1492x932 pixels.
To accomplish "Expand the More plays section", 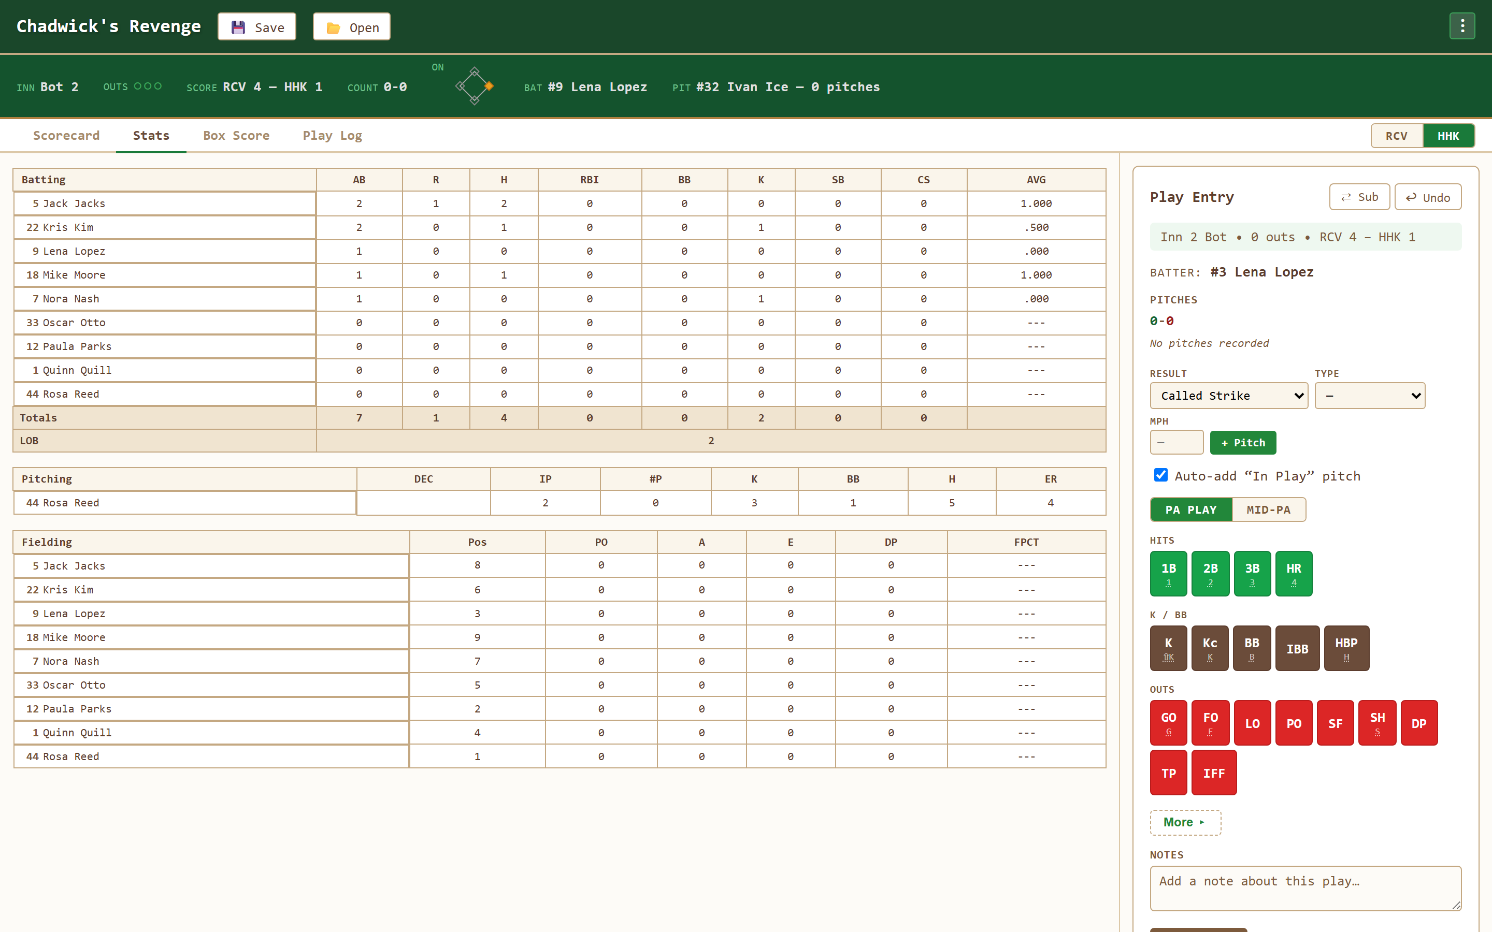I will click(x=1185, y=822).
